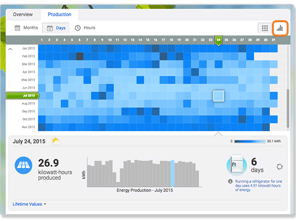This screenshot has height=221, width=296.
Task: Select the Feb 2015 row label
Action: click(x=29, y=56)
